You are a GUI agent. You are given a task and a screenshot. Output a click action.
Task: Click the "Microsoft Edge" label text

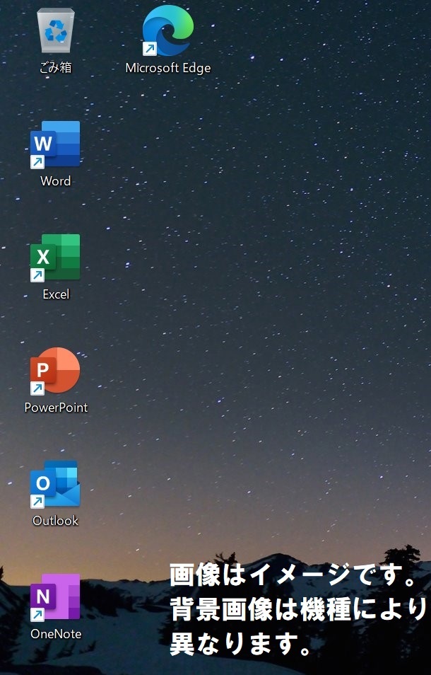click(x=168, y=68)
